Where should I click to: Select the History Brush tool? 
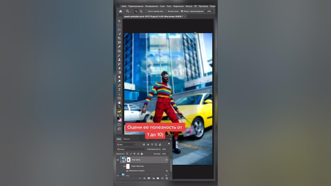pyautogui.click(x=119, y=64)
